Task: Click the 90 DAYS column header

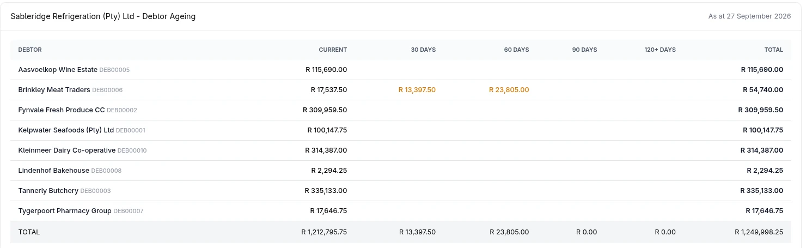Action: point(584,50)
